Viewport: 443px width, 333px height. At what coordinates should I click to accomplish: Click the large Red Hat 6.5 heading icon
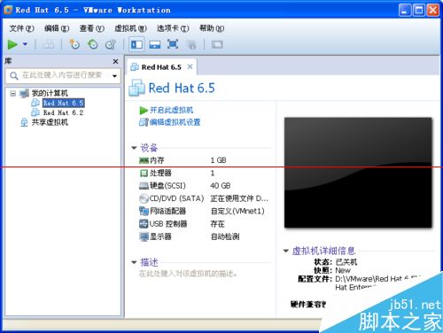(x=136, y=88)
